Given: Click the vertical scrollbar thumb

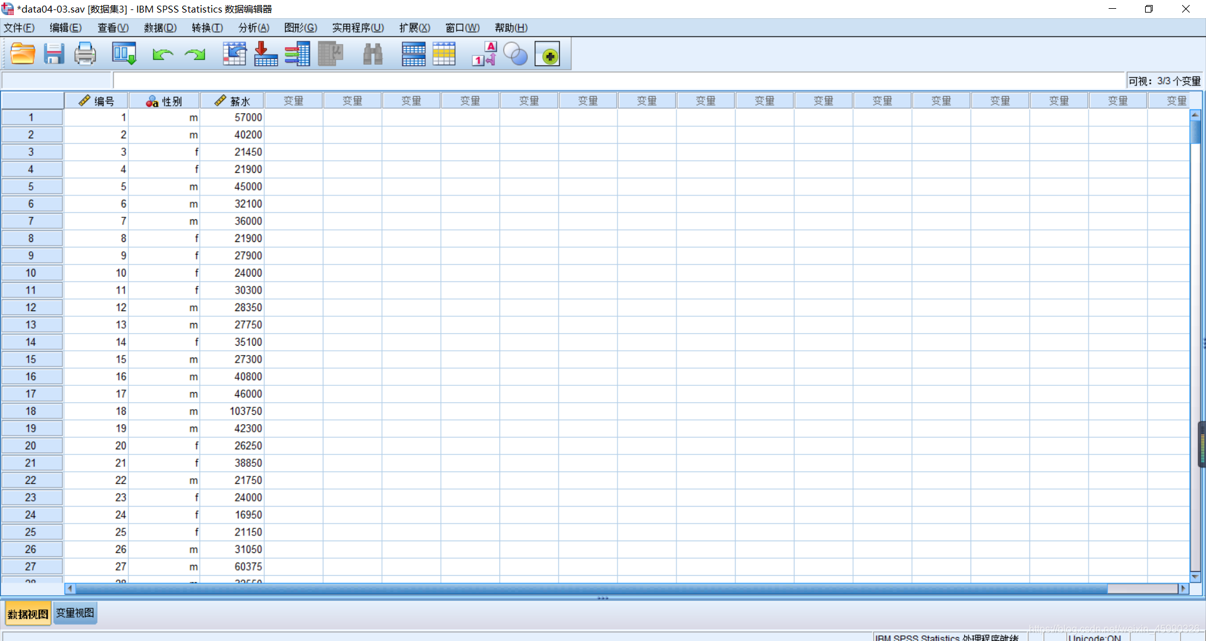Looking at the screenshot, I should pos(1195,131).
